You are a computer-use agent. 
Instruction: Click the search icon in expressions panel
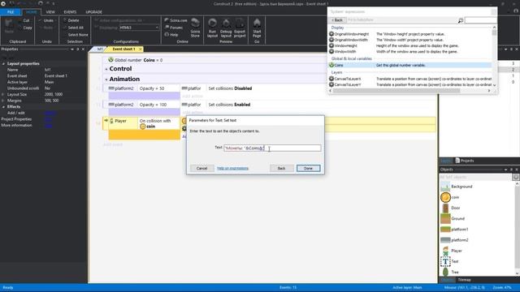[461, 20]
